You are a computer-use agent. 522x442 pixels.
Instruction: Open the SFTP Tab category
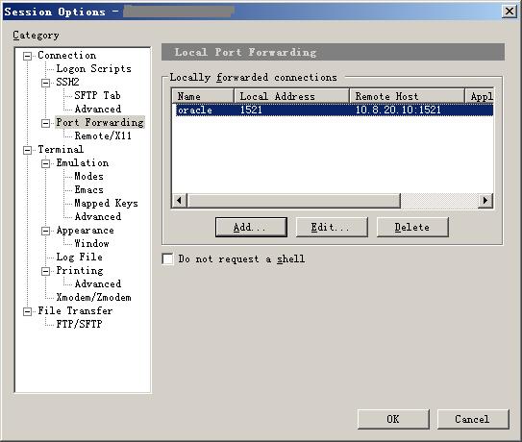pyautogui.click(x=97, y=95)
